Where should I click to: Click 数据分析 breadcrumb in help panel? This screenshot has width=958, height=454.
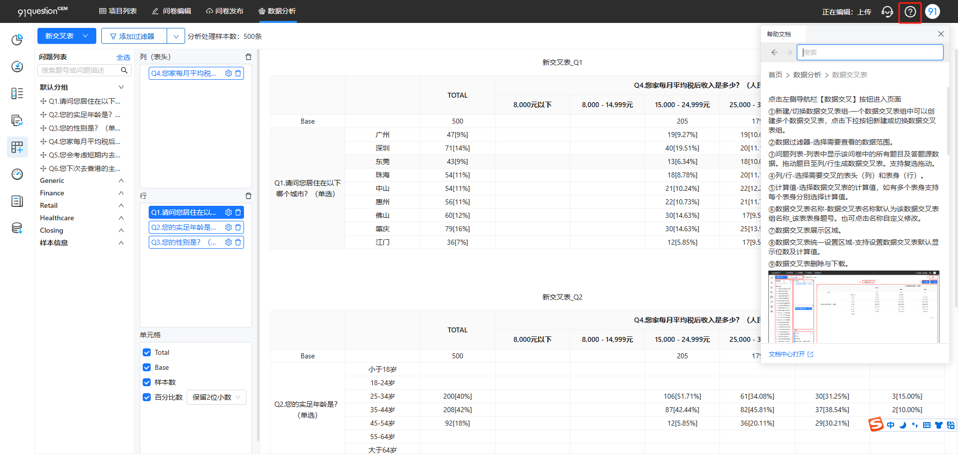[807, 75]
